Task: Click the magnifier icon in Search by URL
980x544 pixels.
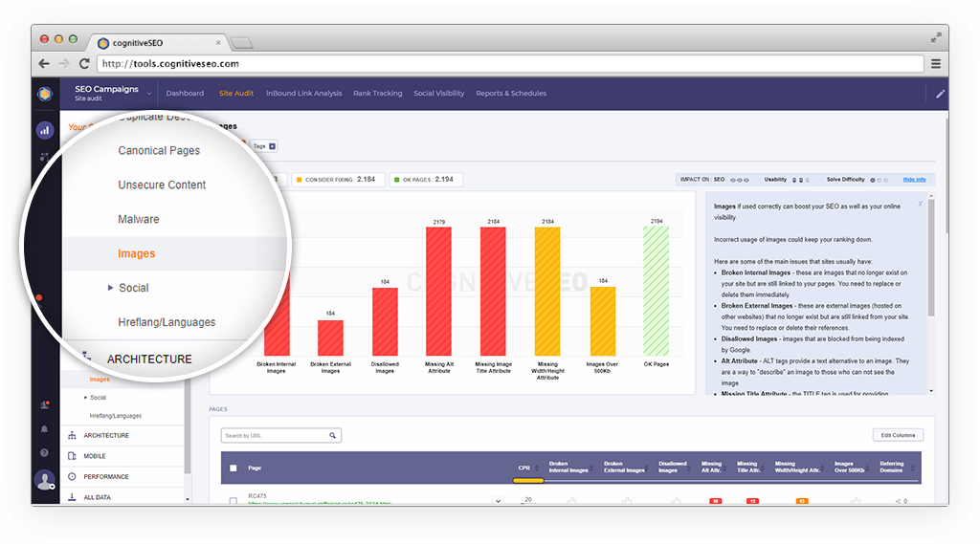Action: tap(332, 435)
